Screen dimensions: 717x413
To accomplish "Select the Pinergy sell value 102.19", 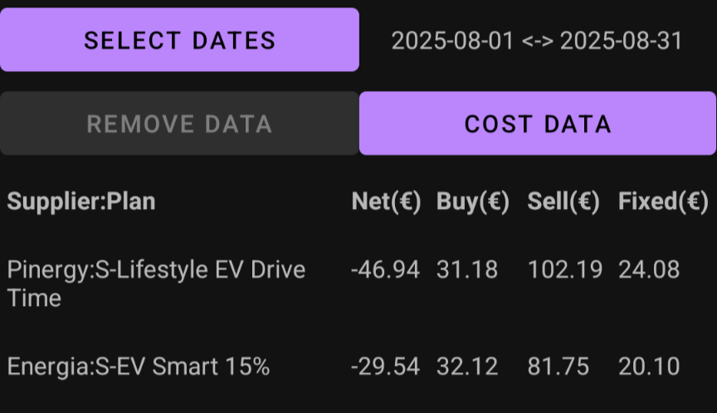I will [565, 270].
